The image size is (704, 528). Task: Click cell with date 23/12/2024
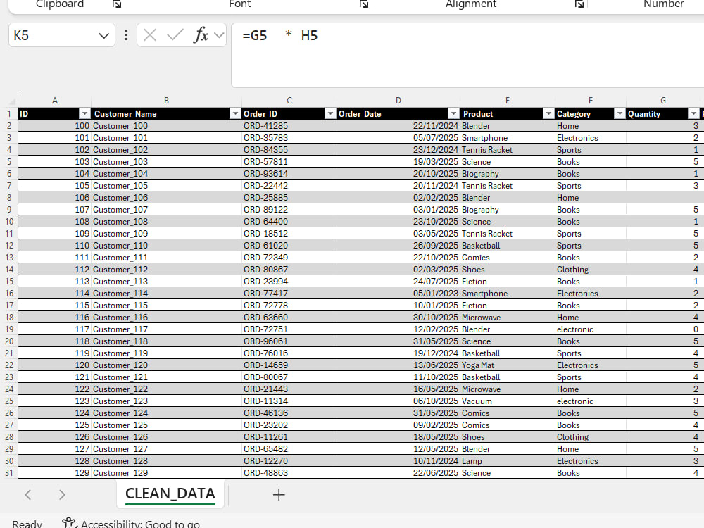tap(398, 149)
